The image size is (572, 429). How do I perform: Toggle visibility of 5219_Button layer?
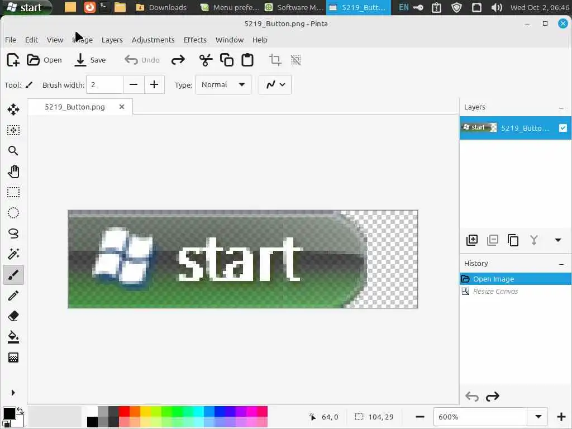[x=563, y=128]
